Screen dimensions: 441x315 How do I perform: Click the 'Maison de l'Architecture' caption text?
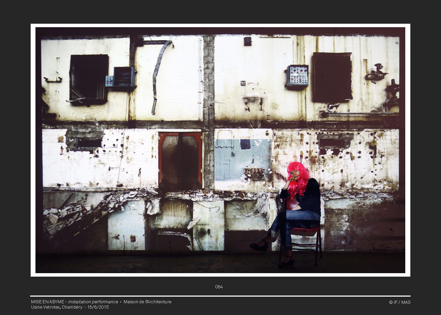tap(147, 302)
